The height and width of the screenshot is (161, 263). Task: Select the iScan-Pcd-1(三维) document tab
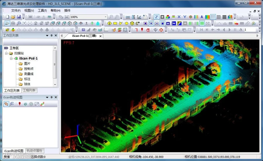tap(84, 36)
